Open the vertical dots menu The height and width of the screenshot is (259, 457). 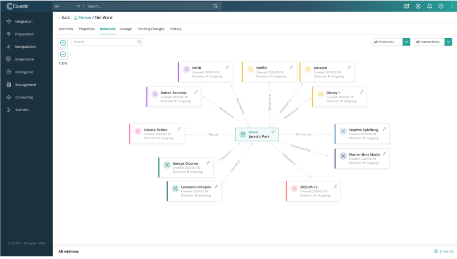(x=452, y=6)
